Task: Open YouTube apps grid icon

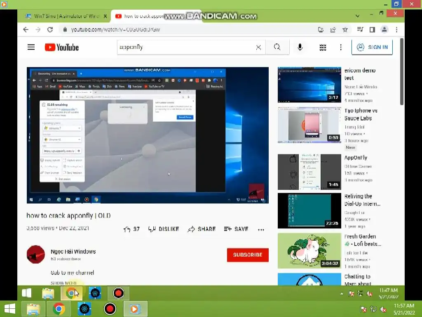Action: (323, 47)
